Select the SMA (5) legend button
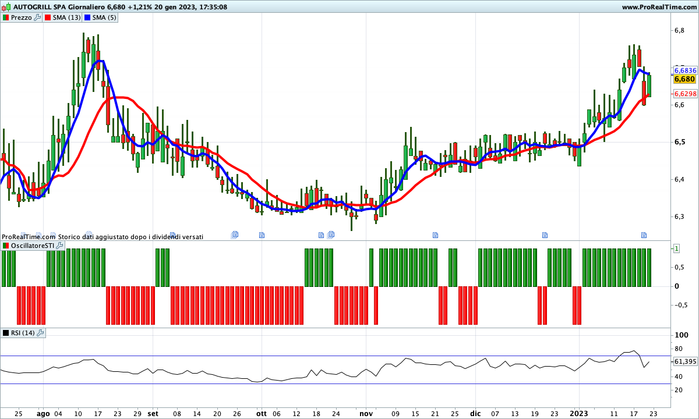The width and height of the screenshot is (699, 419). (101, 17)
